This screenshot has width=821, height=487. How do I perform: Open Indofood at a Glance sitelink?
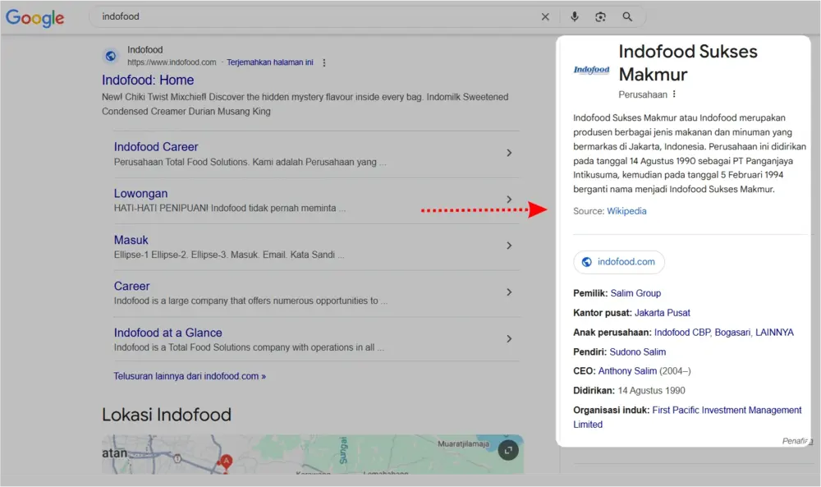[x=167, y=333]
